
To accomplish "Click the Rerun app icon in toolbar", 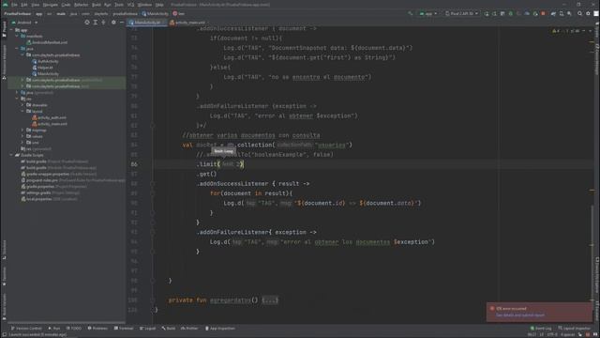I will 487,13.
